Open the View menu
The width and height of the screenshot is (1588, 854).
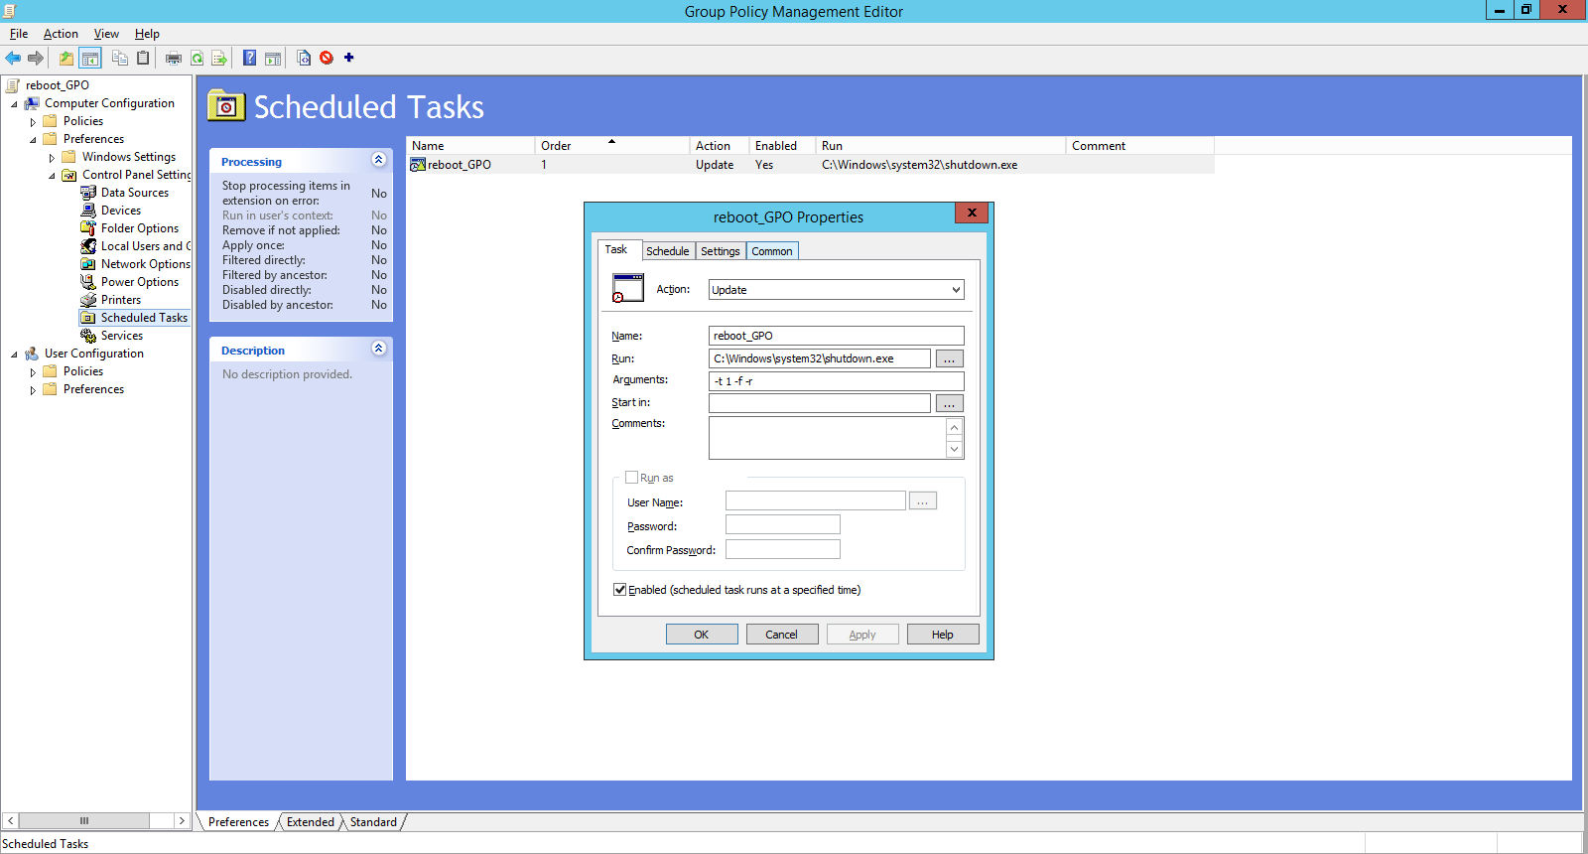coord(106,34)
